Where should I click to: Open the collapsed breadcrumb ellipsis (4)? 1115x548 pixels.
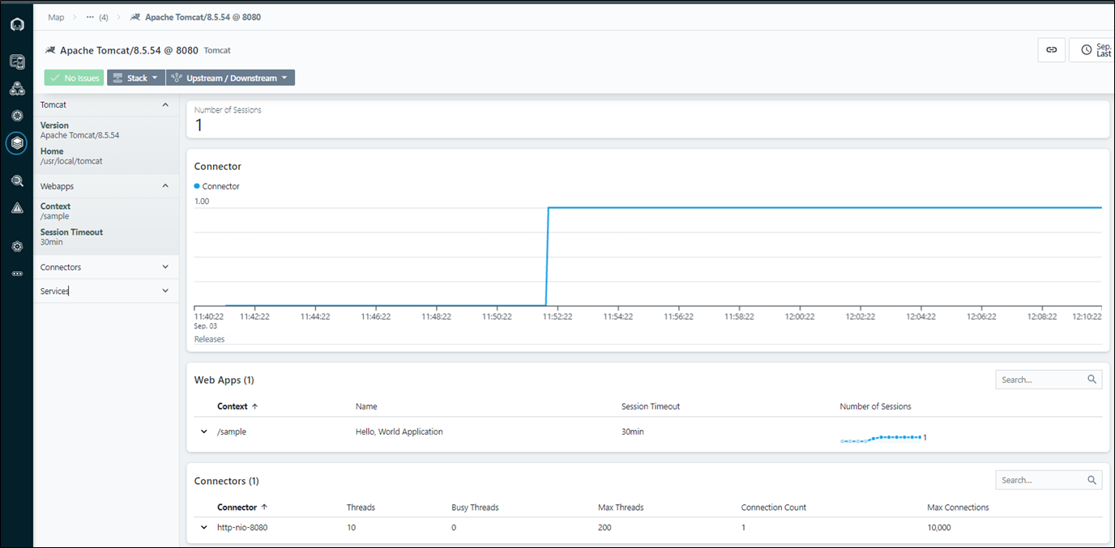point(97,17)
